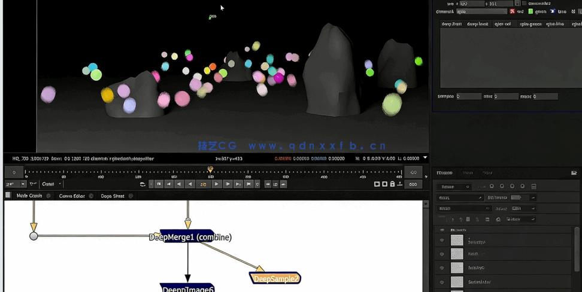Screen dimensions: 582x292
Task: Switch to the Curve Editor tab
Action: point(71,196)
